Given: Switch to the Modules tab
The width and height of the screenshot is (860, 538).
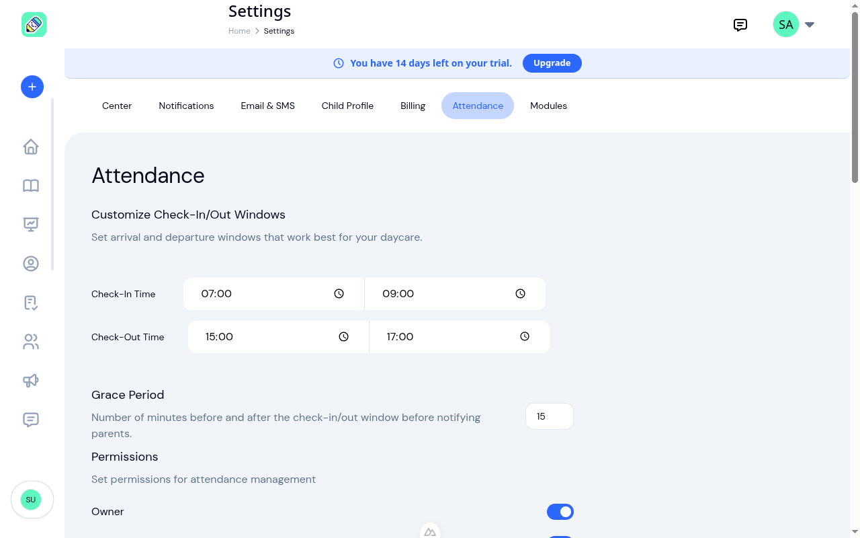Looking at the screenshot, I should [549, 106].
